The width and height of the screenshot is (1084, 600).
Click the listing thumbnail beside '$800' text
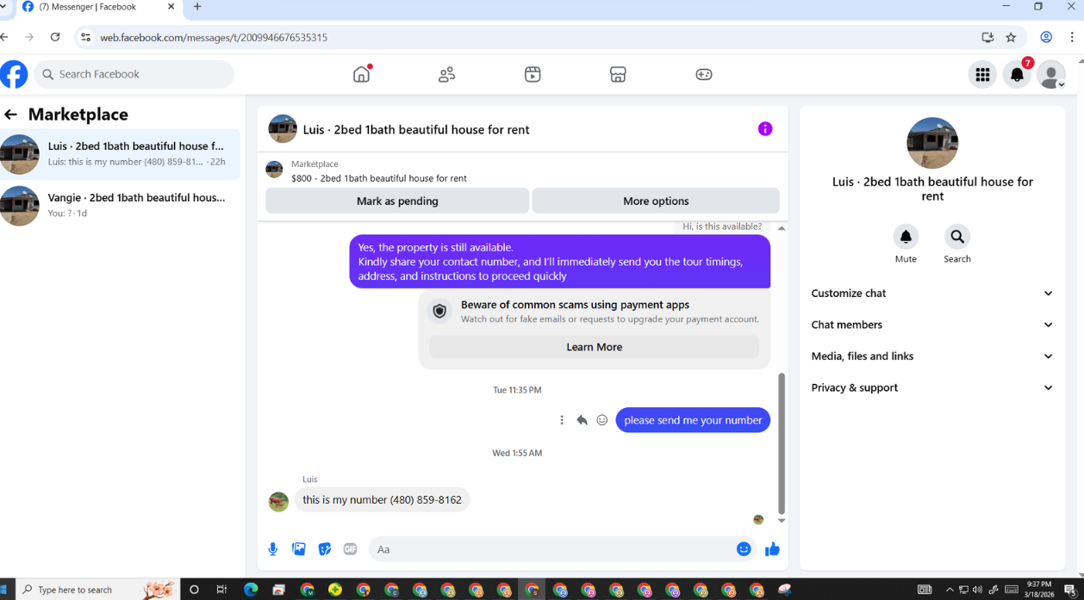[274, 170]
